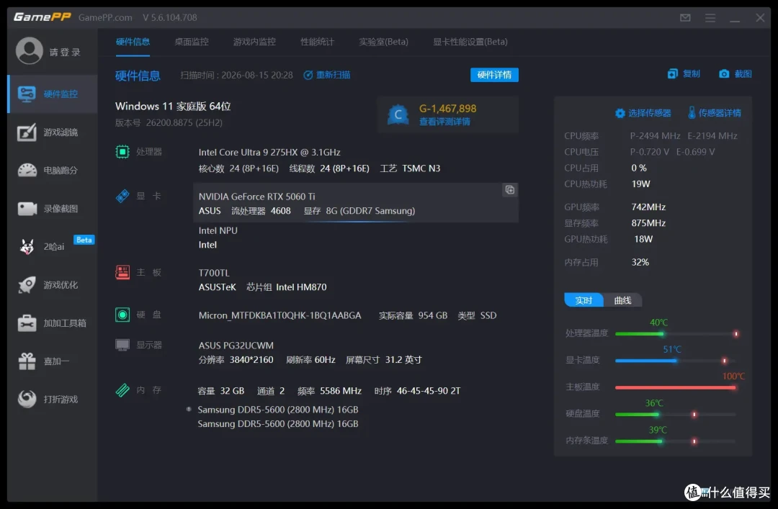Switch to the 游戏内监控 tab
Image resolution: width=778 pixels, height=509 pixels.
coord(254,42)
